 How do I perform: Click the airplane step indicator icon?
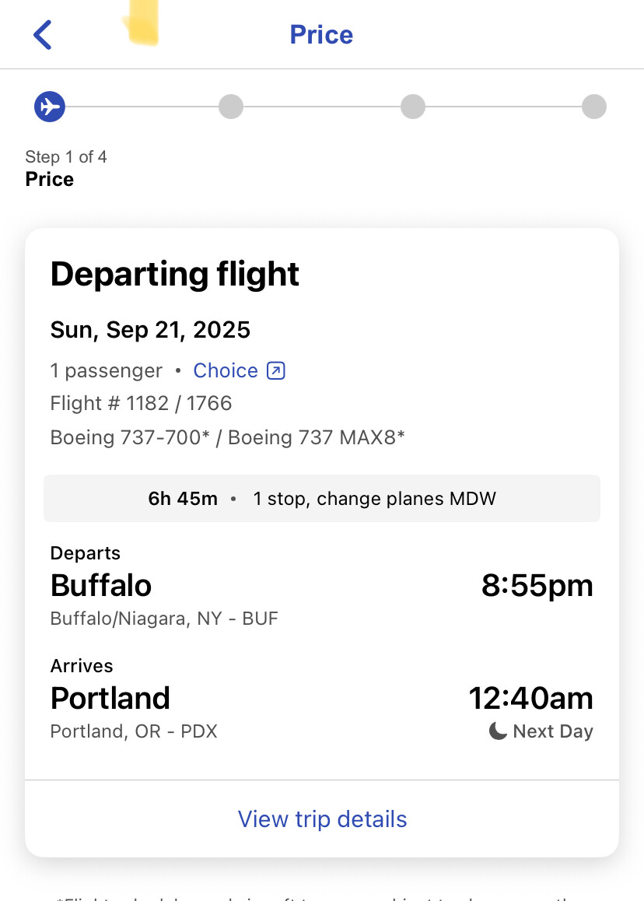[49, 107]
